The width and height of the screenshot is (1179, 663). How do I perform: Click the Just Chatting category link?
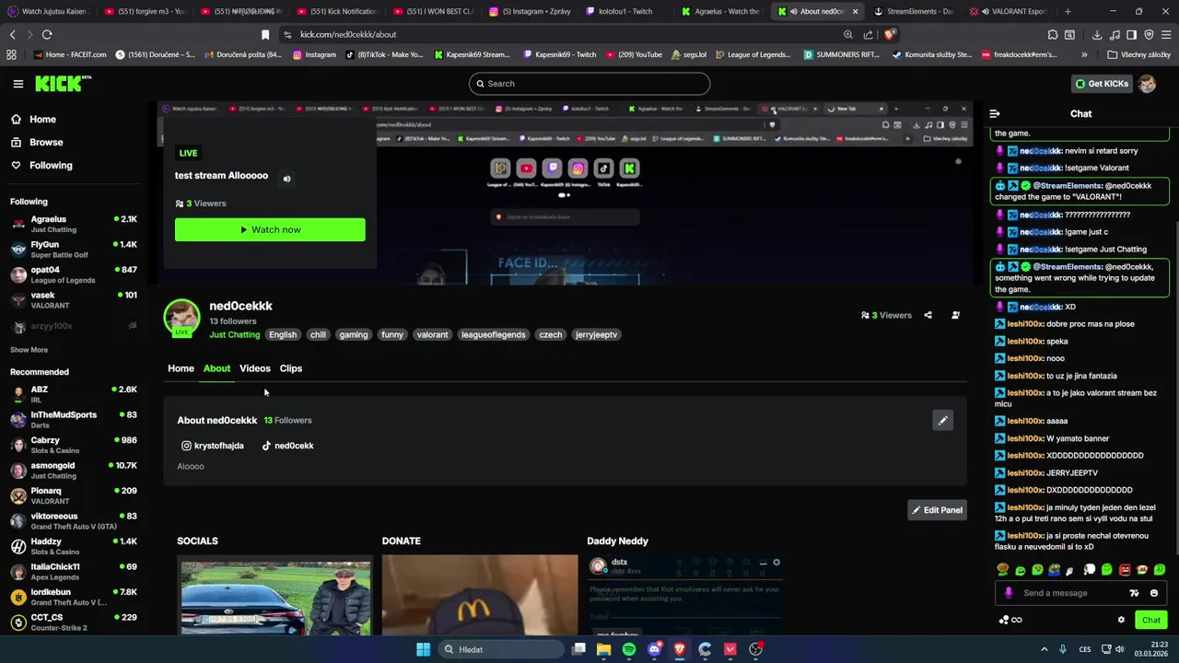[x=234, y=335]
